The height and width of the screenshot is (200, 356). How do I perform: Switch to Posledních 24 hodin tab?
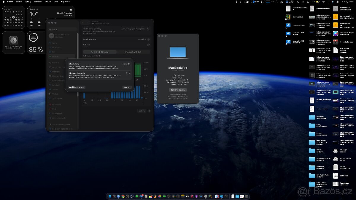tap(100, 52)
